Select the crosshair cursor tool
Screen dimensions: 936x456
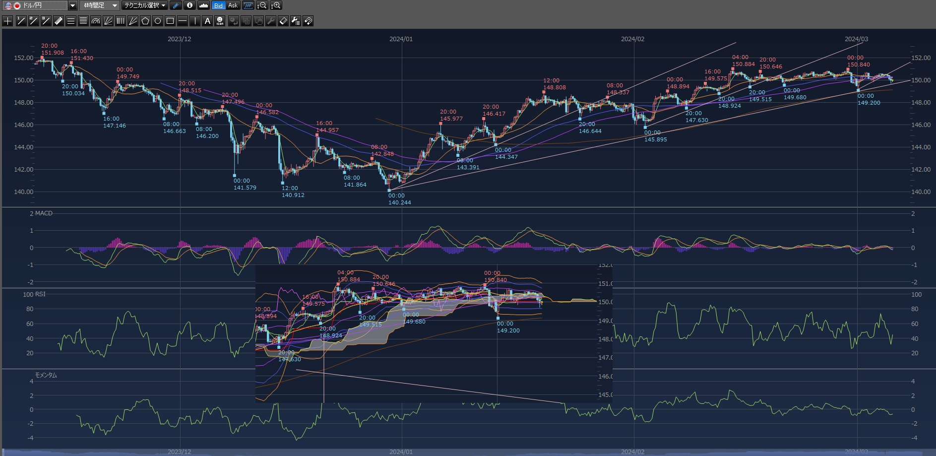(7, 21)
